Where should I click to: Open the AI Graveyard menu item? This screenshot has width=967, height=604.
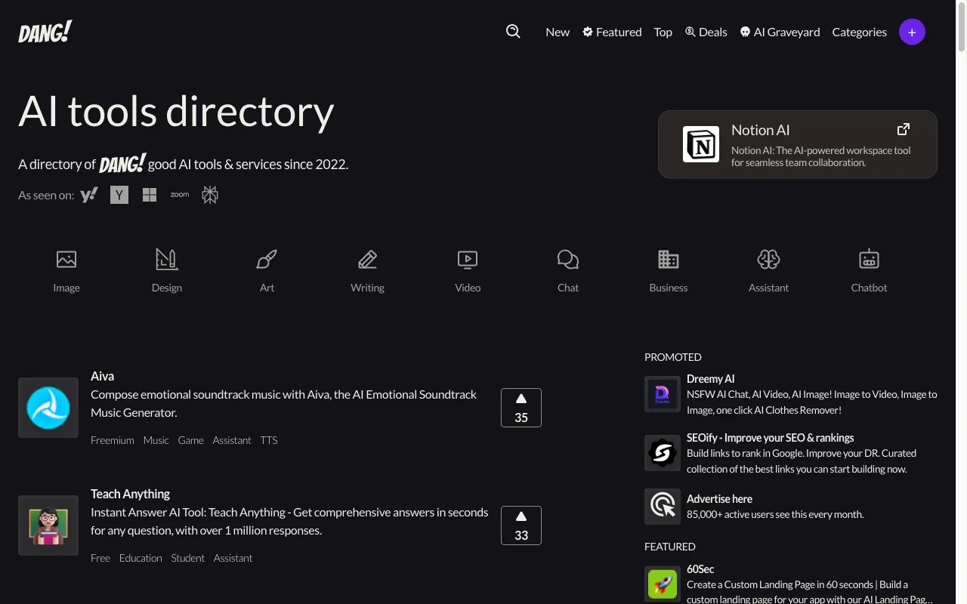(780, 32)
